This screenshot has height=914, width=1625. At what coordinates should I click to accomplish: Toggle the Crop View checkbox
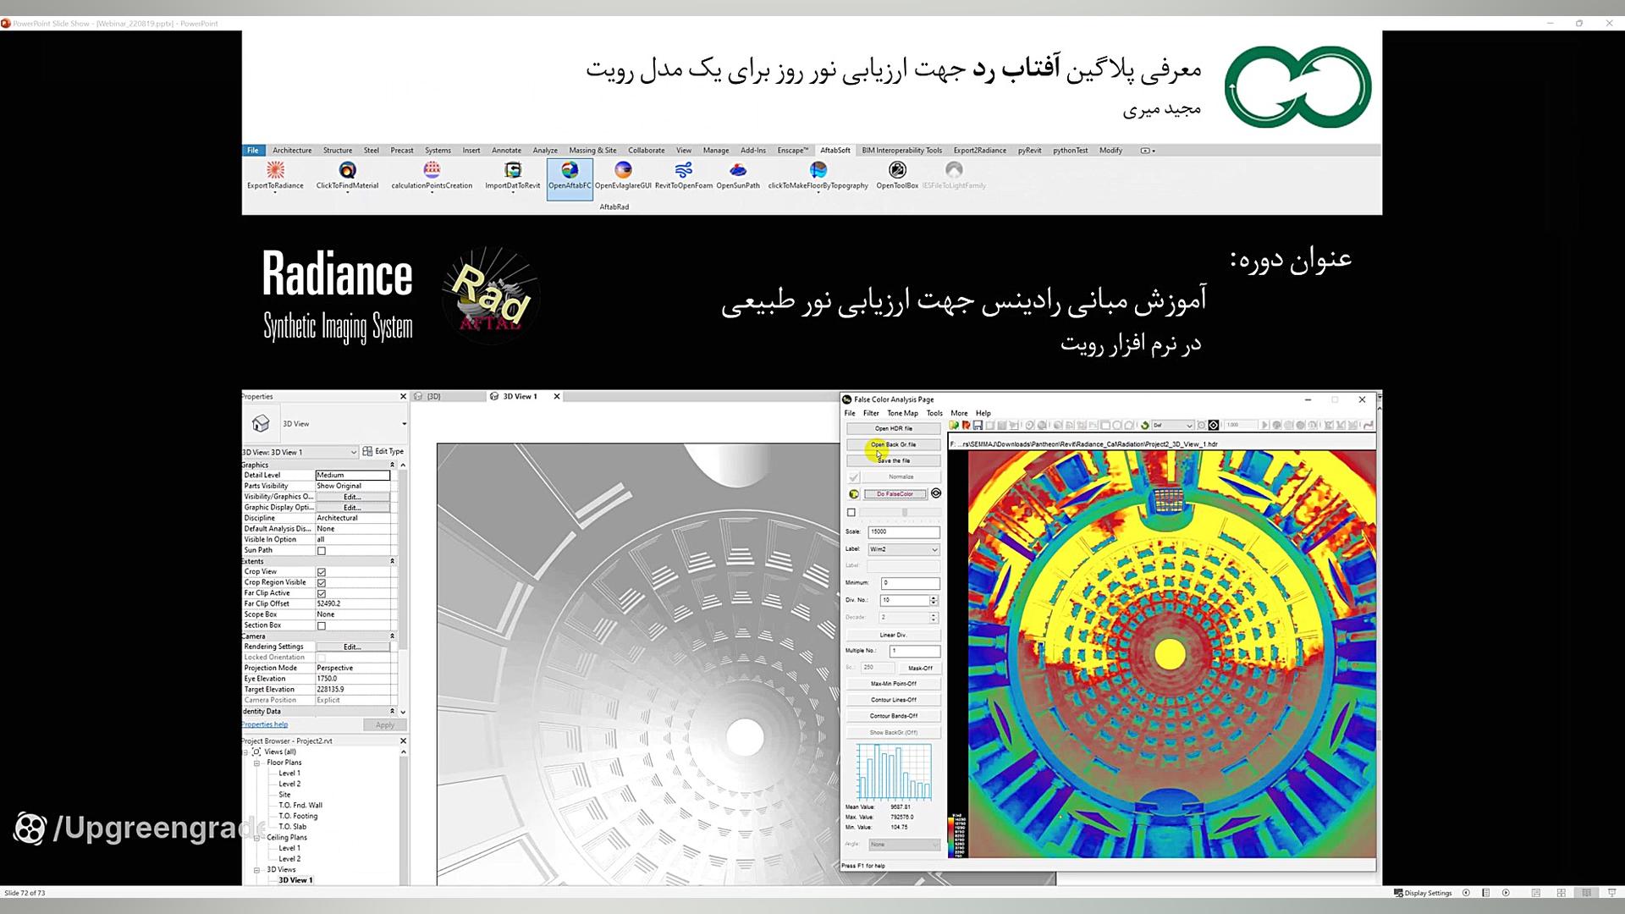[x=322, y=572]
